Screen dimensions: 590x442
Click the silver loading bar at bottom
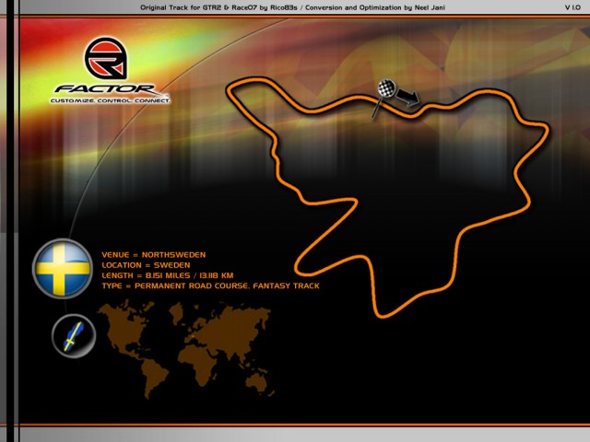click(295, 433)
